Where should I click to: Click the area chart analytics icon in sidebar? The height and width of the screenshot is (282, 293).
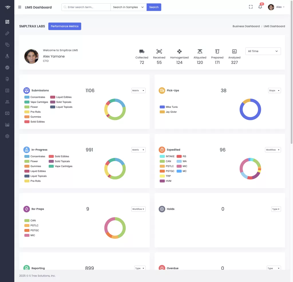[x=7, y=125]
